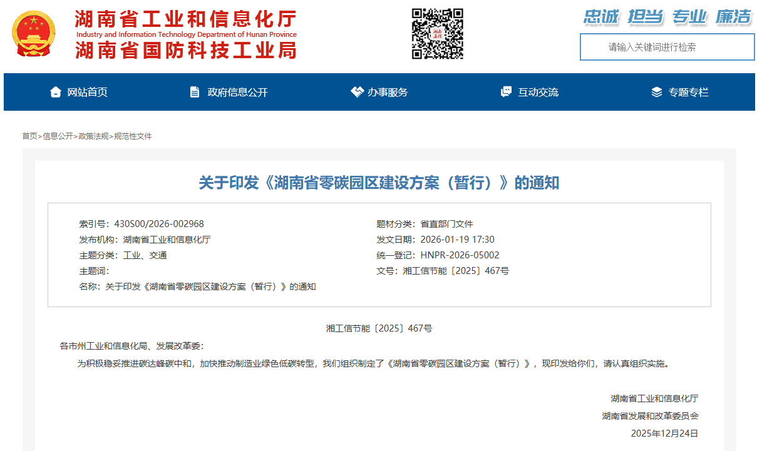Screen dimensions: 757x451
Task: Click the 湖南省工业和信息化厅 header title
Action: pos(185,19)
